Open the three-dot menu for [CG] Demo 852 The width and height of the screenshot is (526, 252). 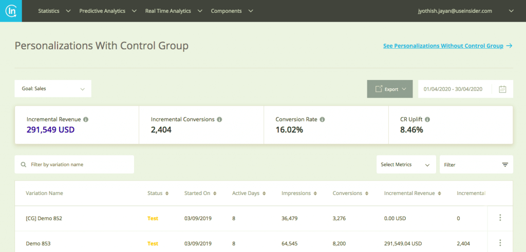[500, 218]
